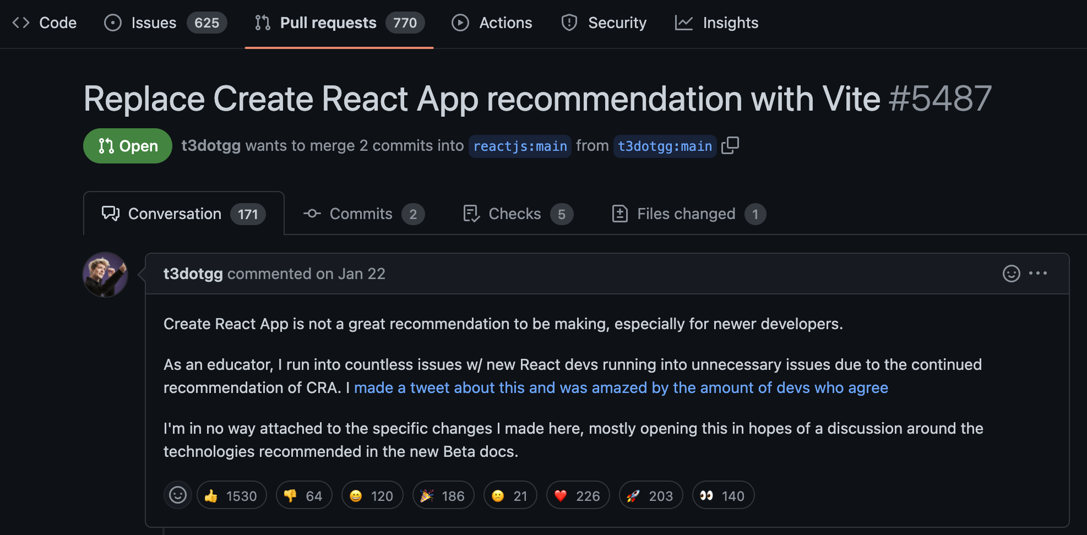Copy branch name with the copy icon
1087x535 pixels.
coord(730,146)
